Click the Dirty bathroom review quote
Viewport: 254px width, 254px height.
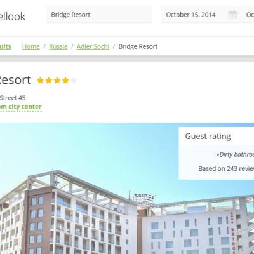point(235,154)
